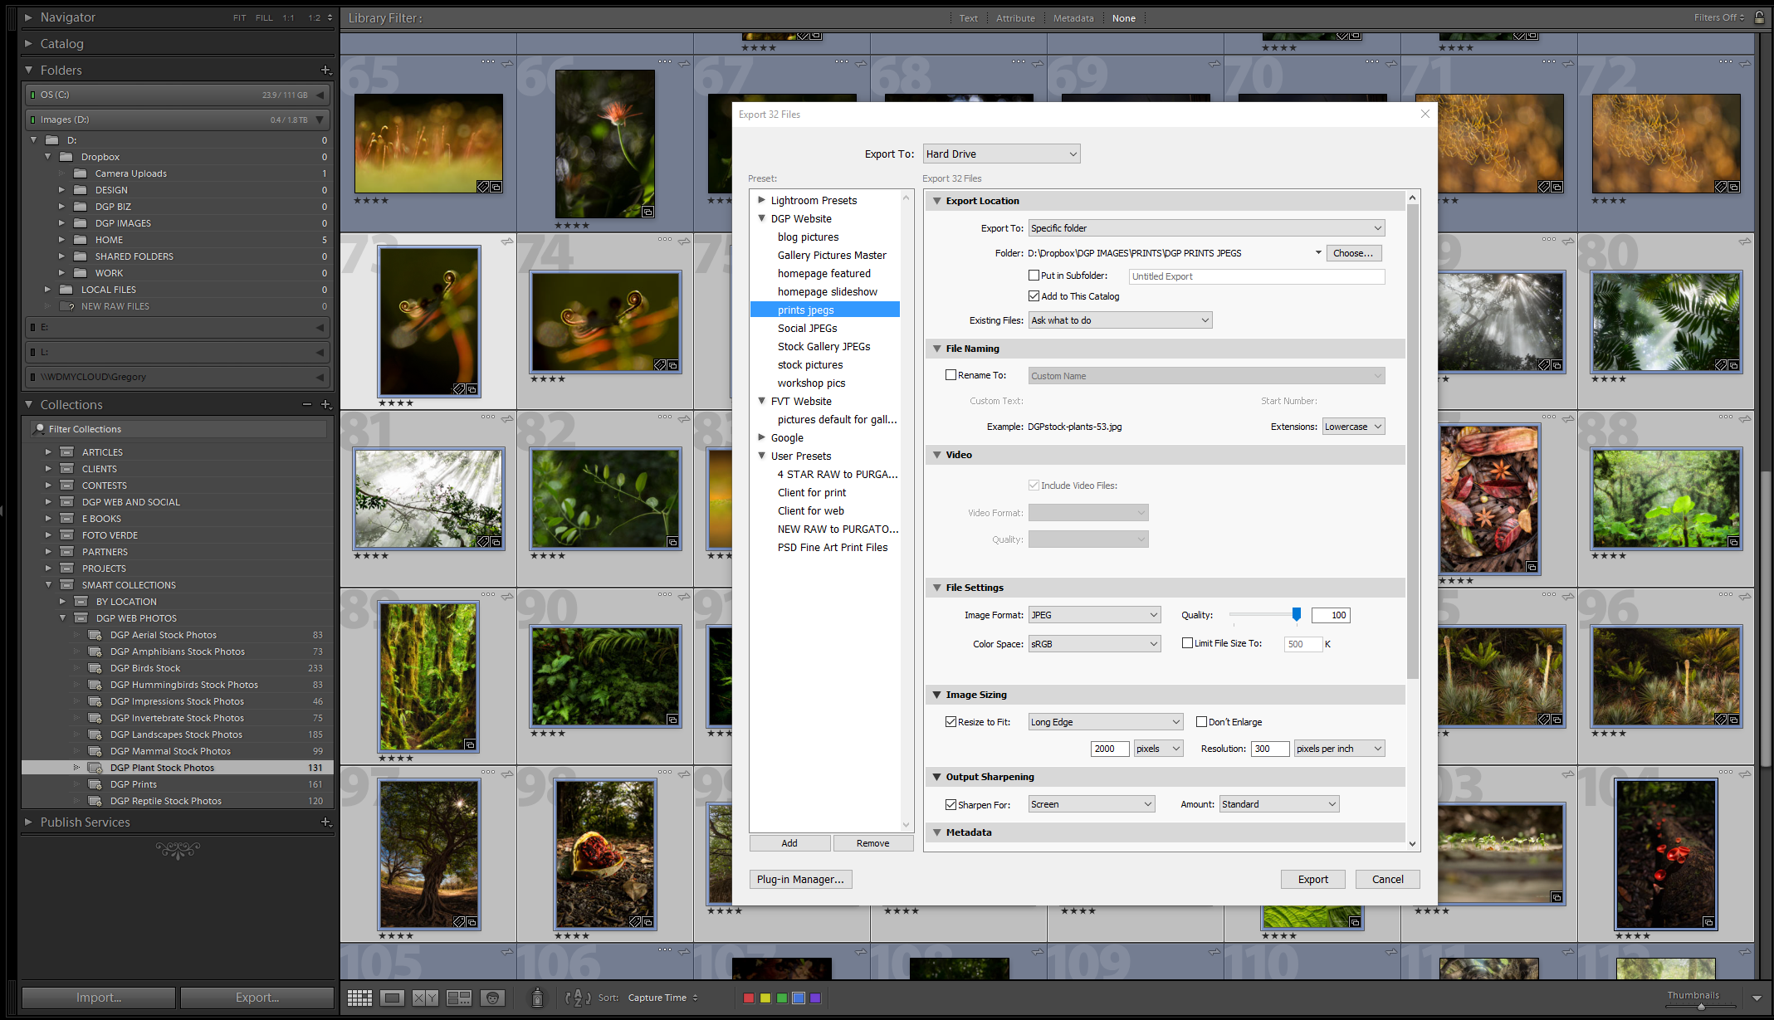Image resolution: width=1774 pixels, height=1020 pixels.
Task: Select Social JPEGs preset
Action: [807, 328]
